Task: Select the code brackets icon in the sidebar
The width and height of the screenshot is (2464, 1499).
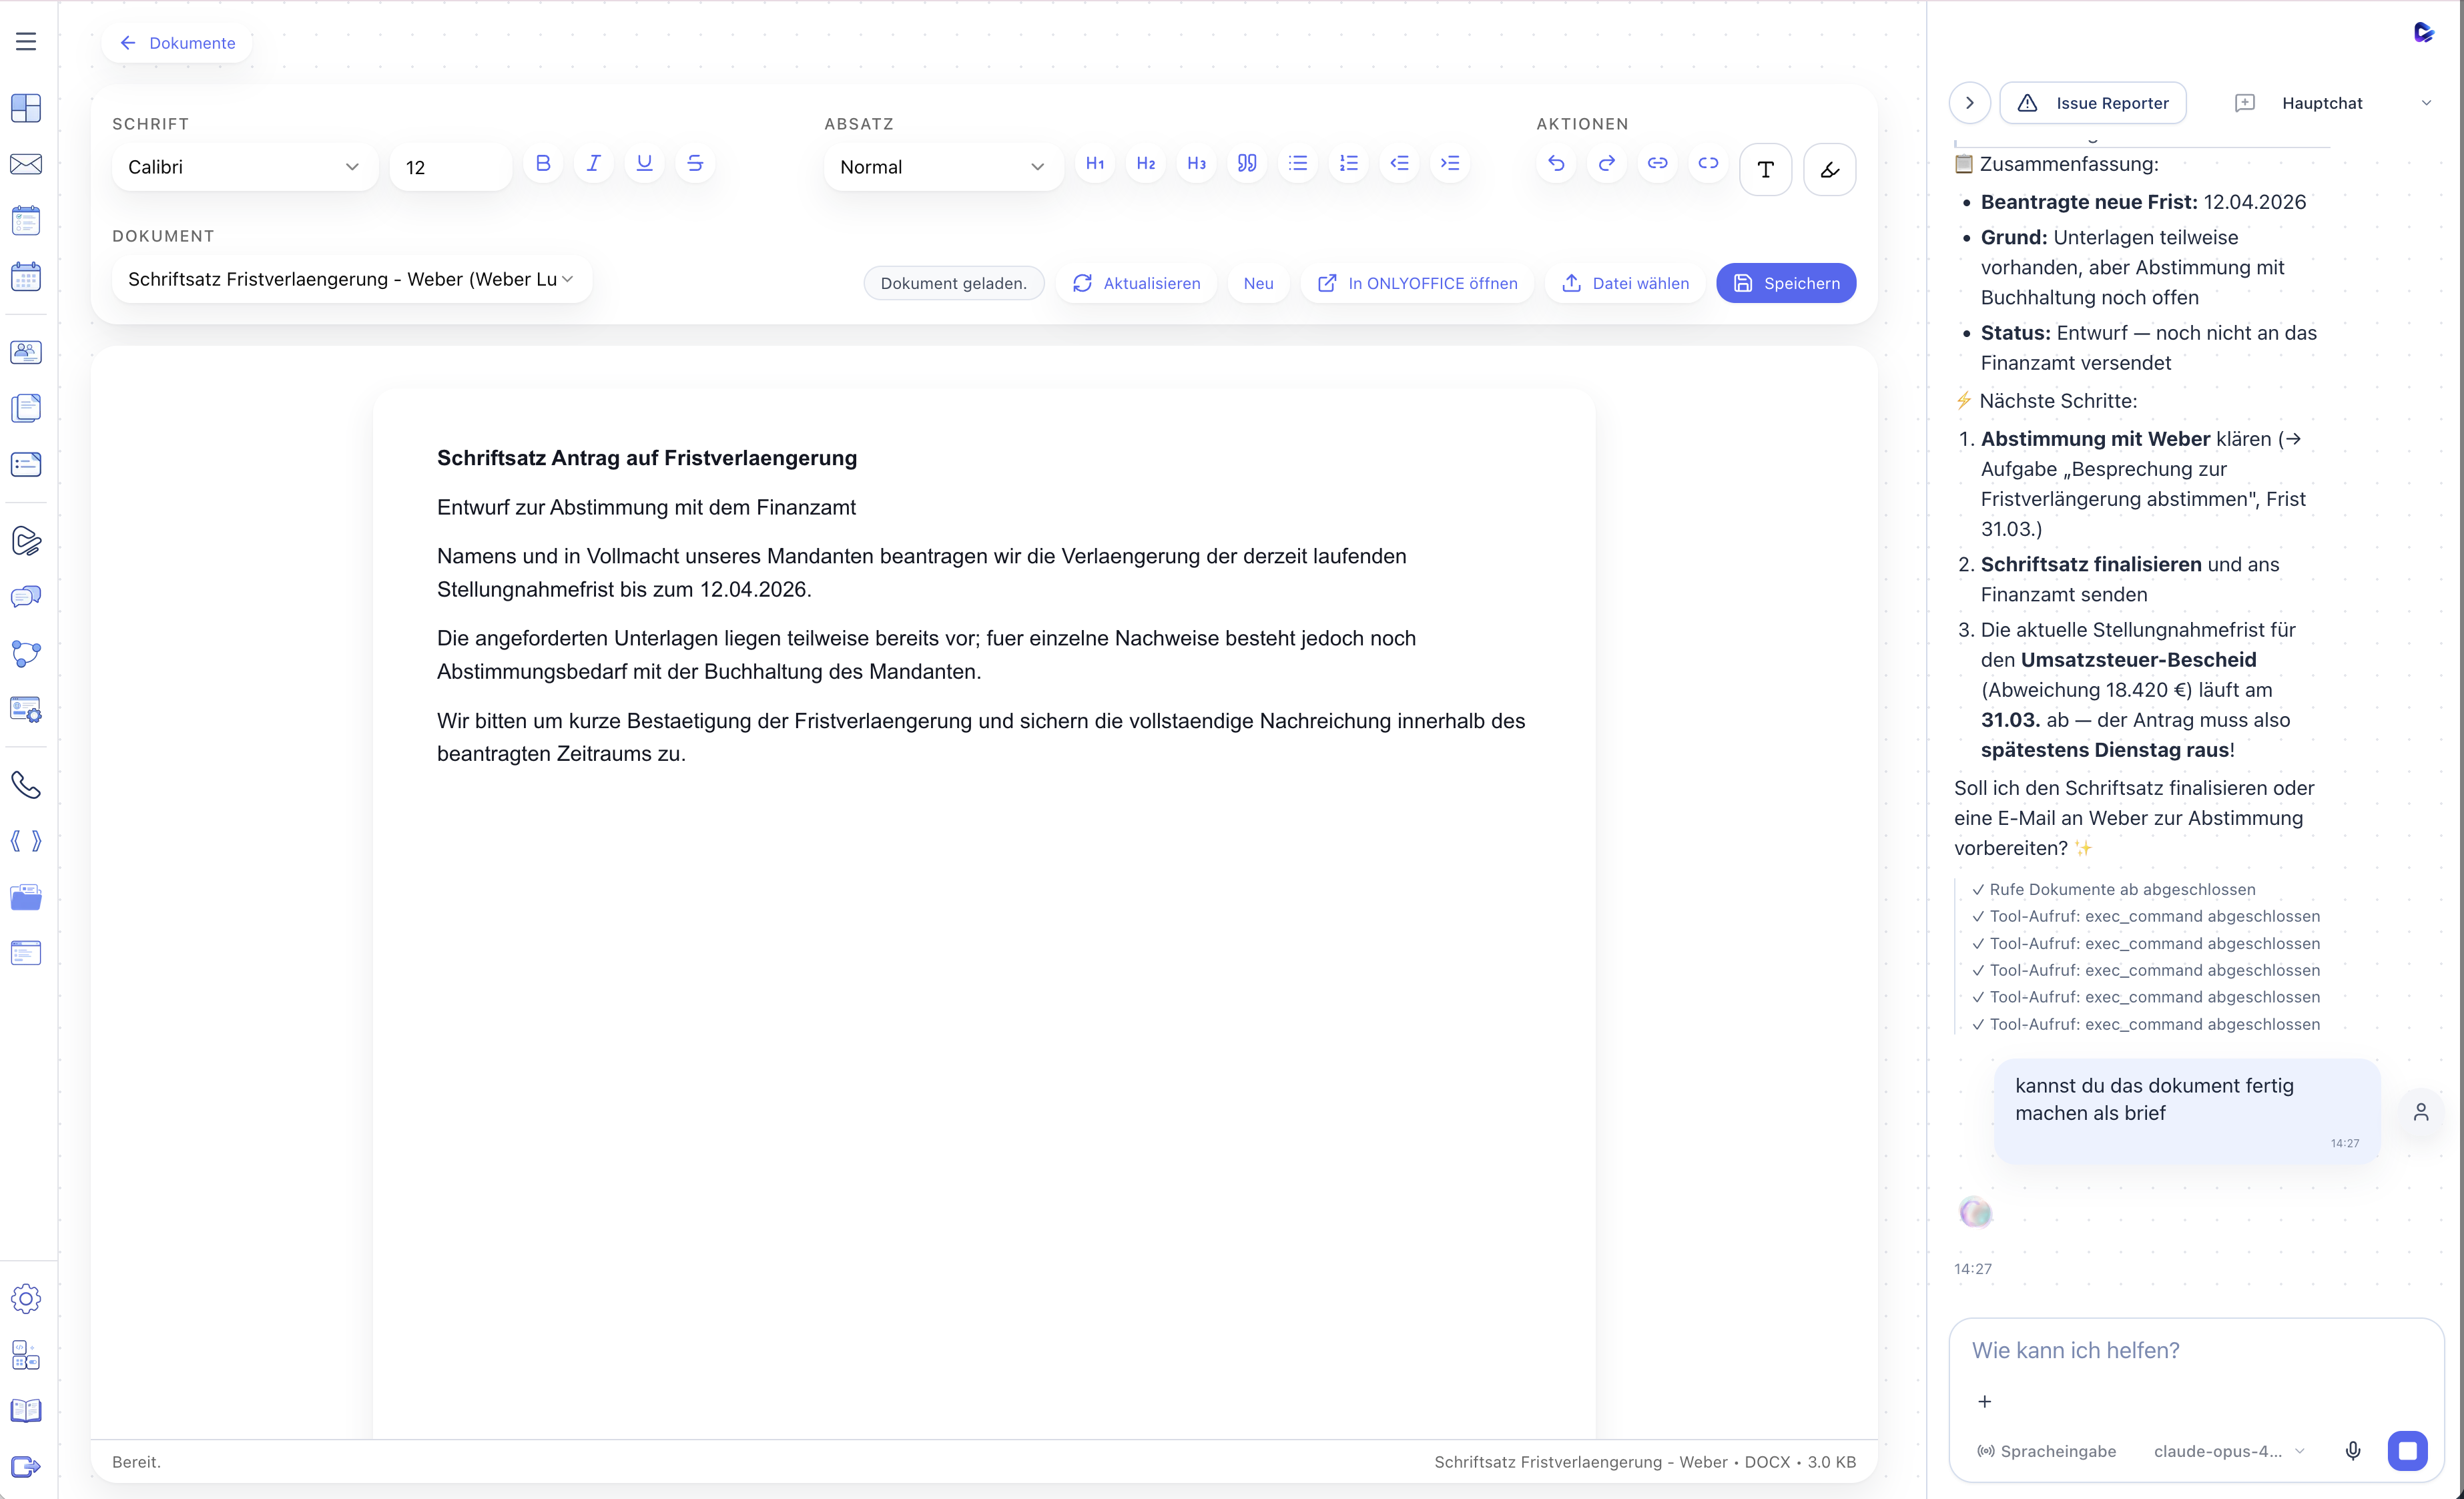Action: tap(26, 841)
